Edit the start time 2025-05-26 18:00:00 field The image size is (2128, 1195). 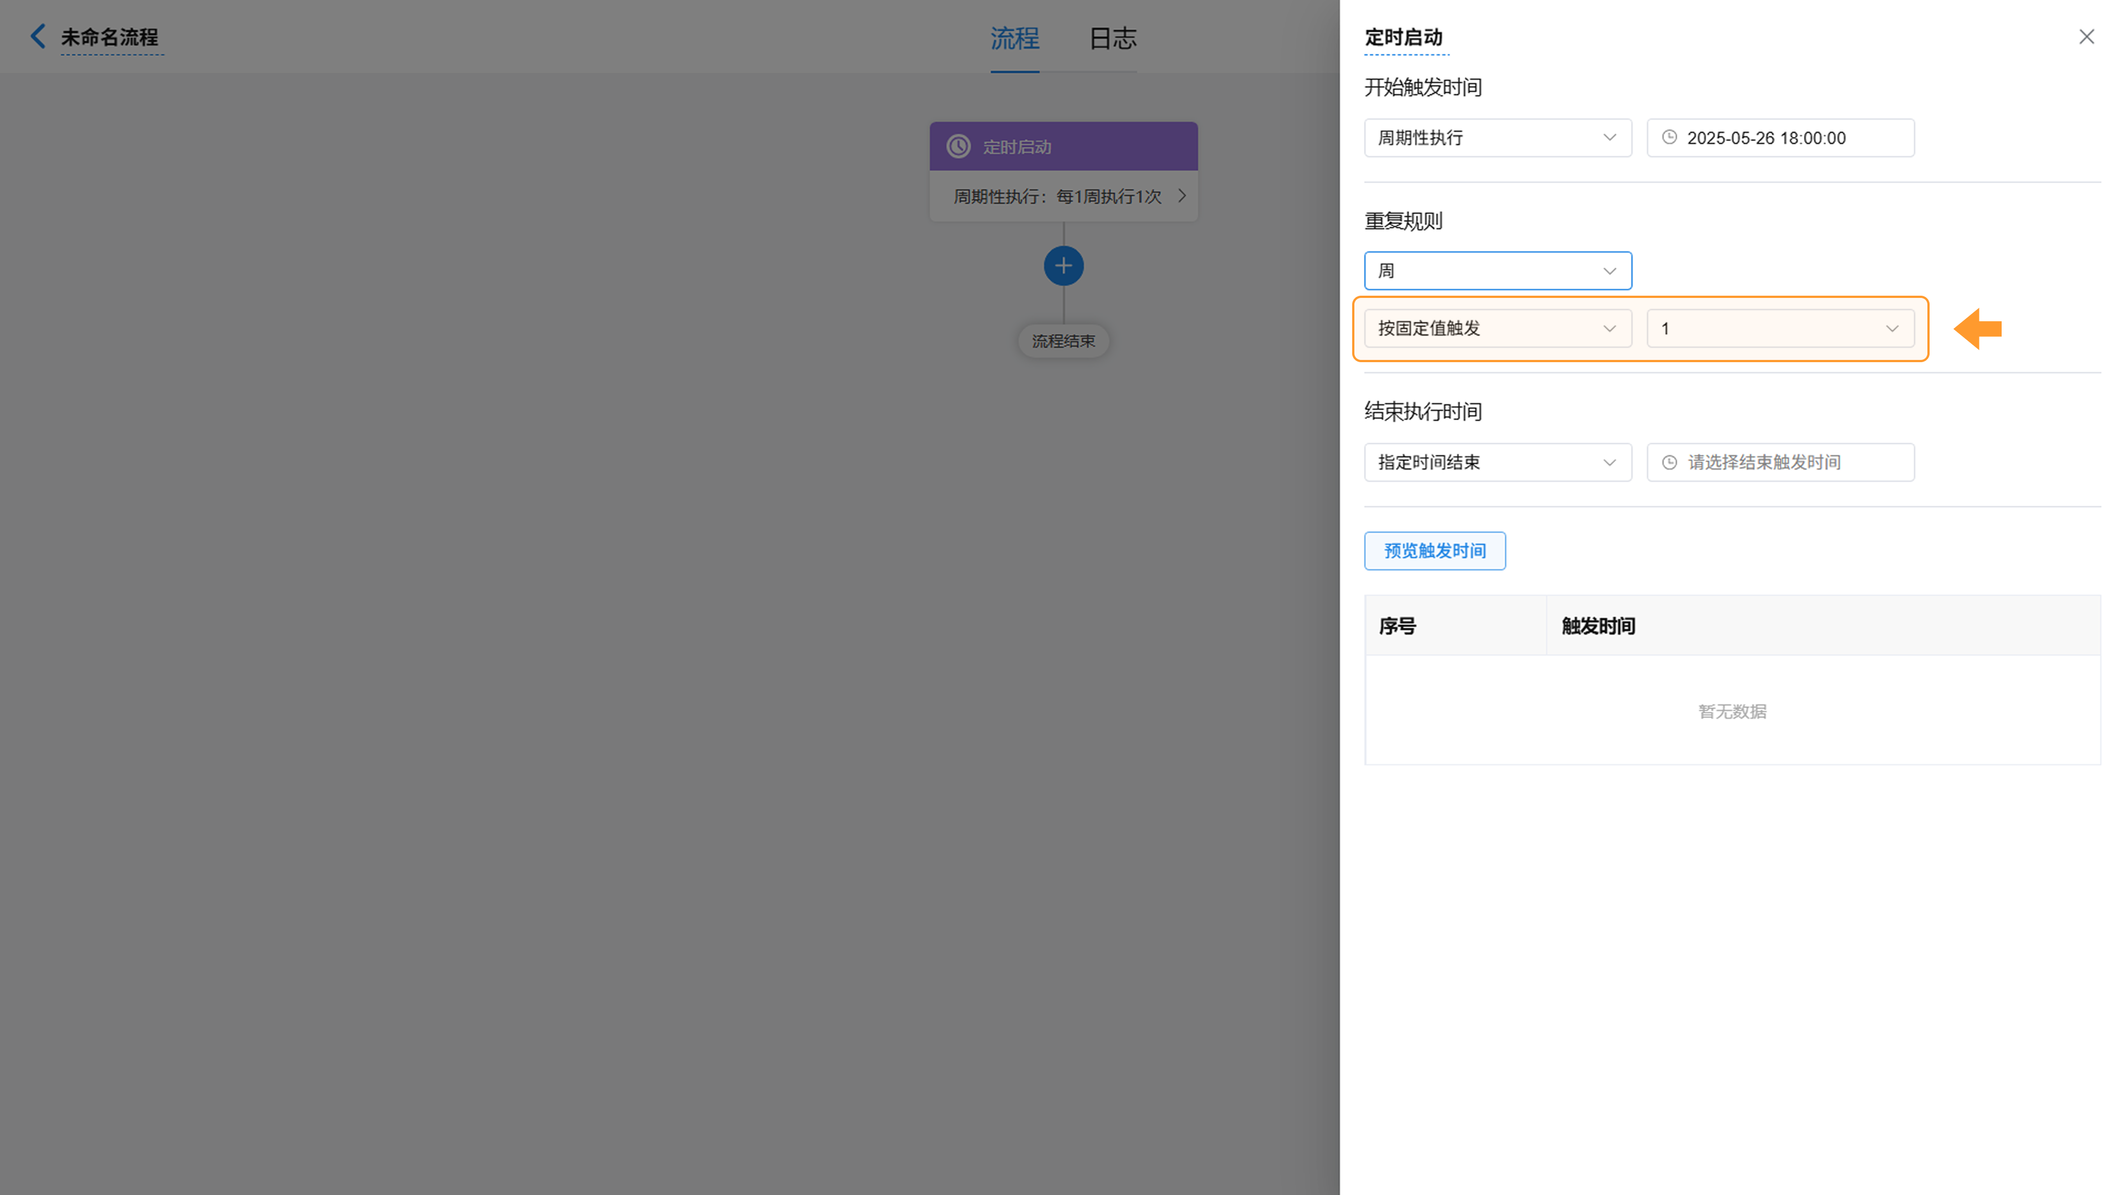[x=1780, y=138]
